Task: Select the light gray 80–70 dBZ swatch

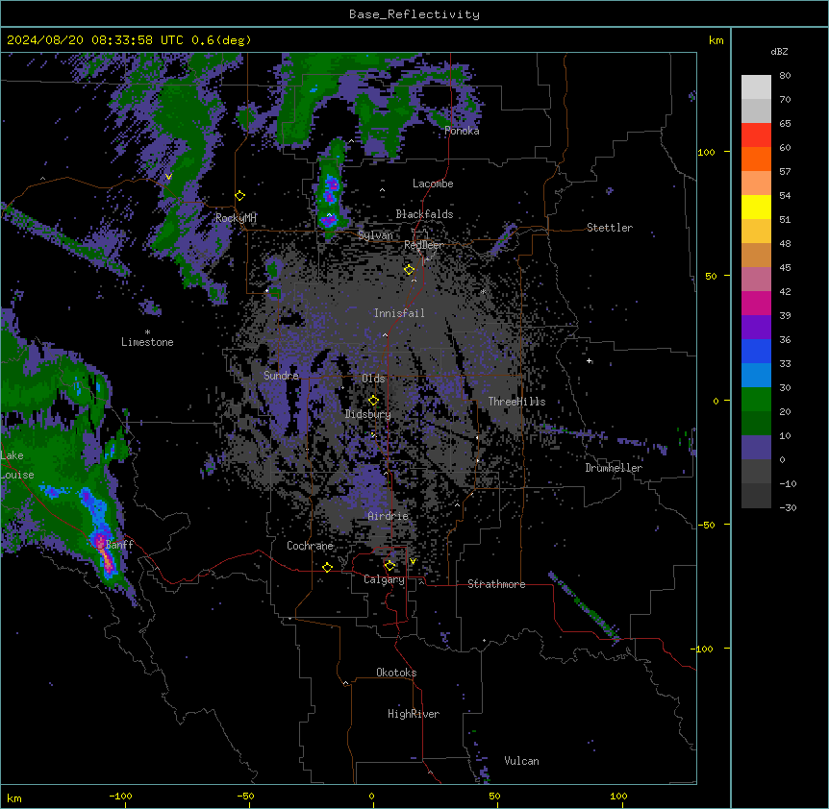Action: 756,87
